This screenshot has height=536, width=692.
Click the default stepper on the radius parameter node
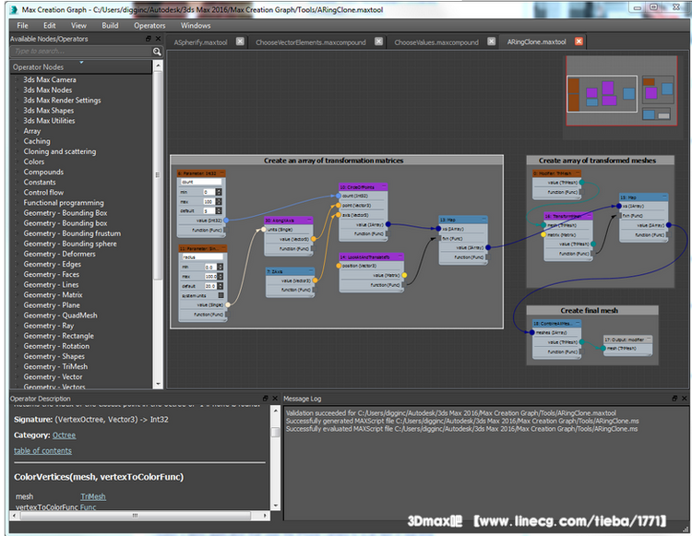[x=221, y=286]
